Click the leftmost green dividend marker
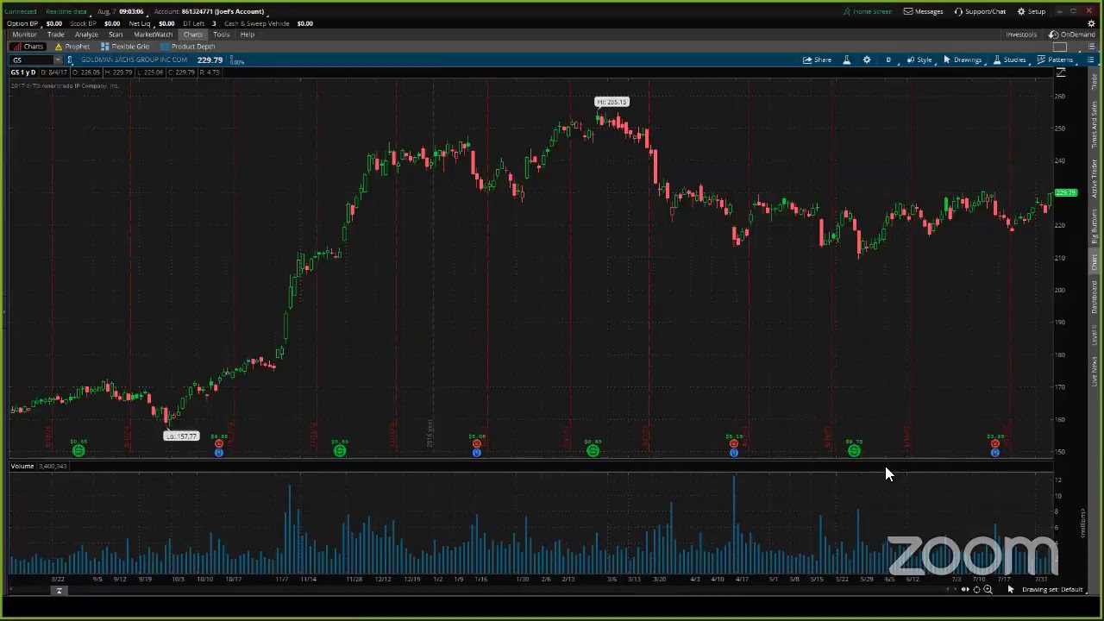This screenshot has width=1104, height=621. (78, 450)
